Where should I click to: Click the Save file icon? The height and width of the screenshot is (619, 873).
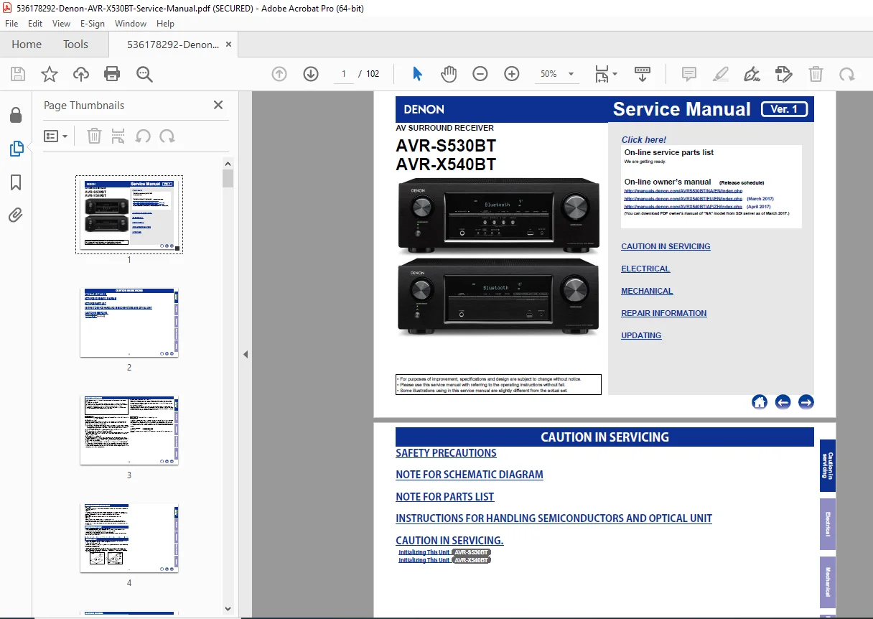tap(18, 74)
